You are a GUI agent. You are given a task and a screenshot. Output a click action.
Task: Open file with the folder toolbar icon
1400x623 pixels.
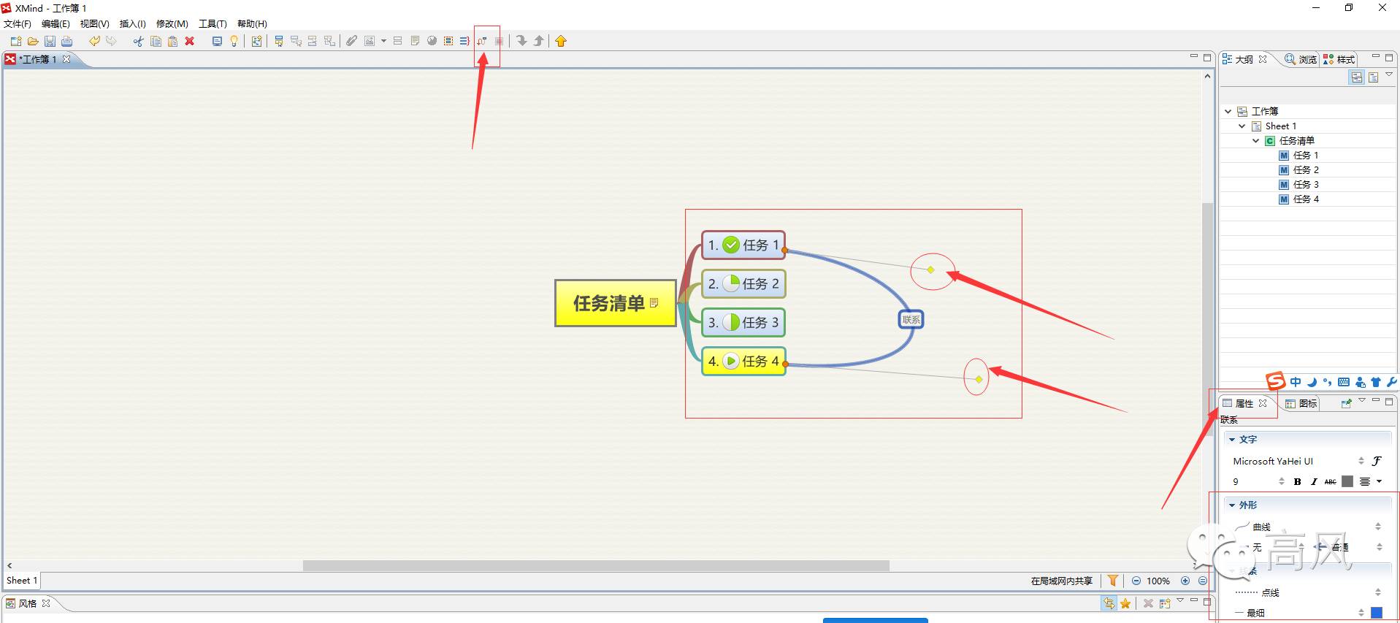[33, 41]
